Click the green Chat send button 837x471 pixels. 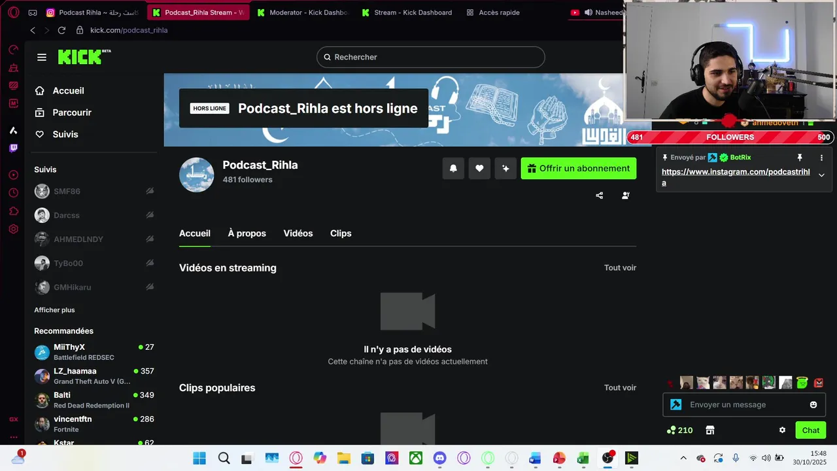811,430
